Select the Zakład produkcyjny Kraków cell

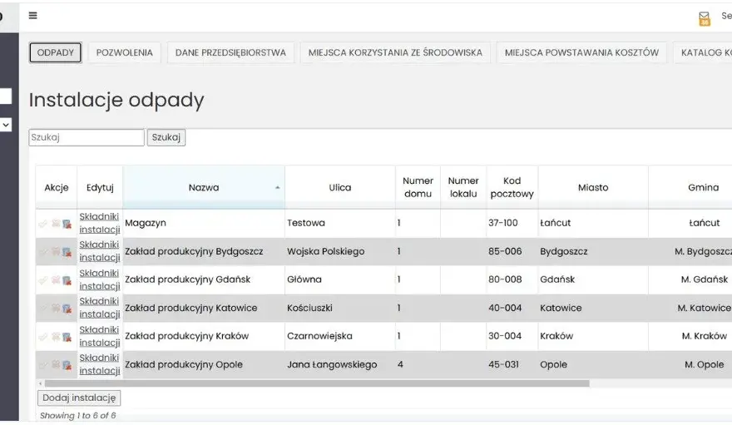204,336
